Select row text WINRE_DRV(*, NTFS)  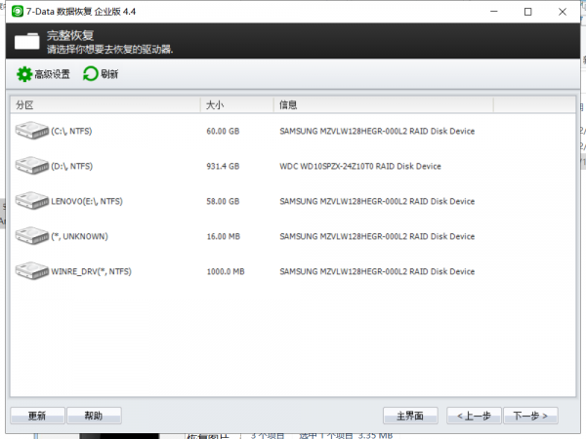(91, 271)
